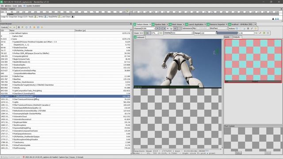The width and height of the screenshot is (283, 159).
Task: Select the DiffuseIndirectAndAO event row
Action: tap(65, 96)
